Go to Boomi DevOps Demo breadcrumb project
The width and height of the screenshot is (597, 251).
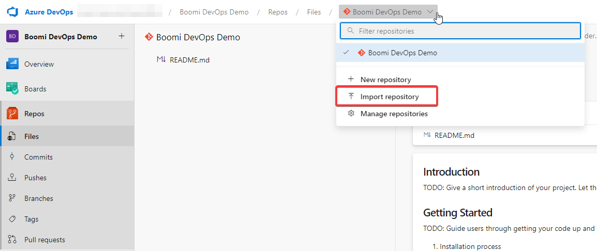pyautogui.click(x=214, y=12)
